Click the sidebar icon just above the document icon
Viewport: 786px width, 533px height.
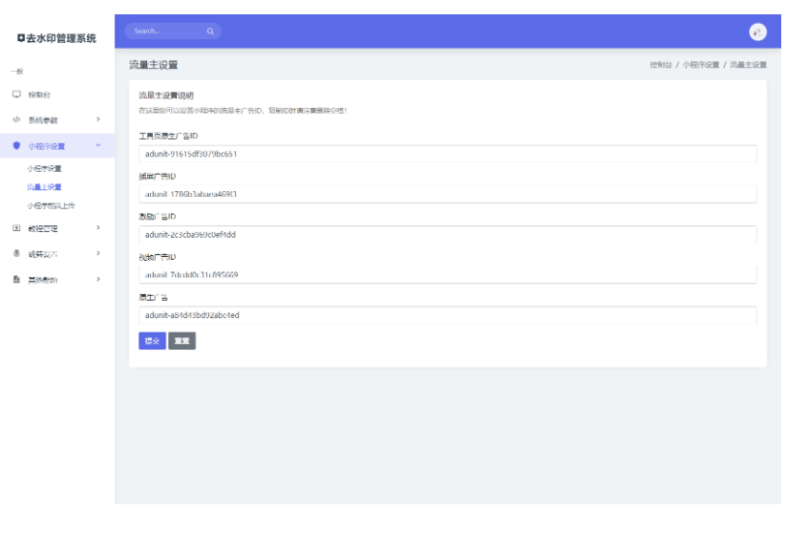point(16,254)
